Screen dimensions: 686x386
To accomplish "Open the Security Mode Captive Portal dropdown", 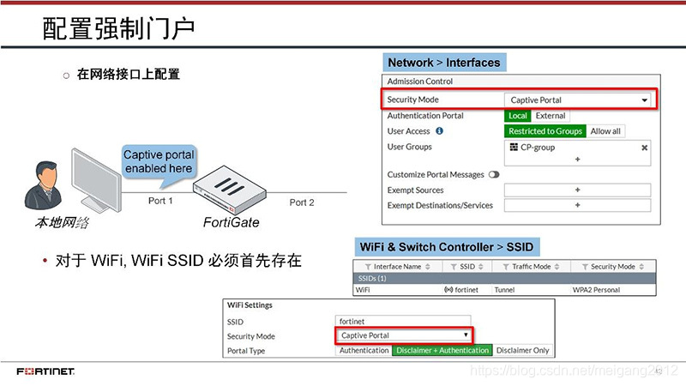I will click(577, 100).
